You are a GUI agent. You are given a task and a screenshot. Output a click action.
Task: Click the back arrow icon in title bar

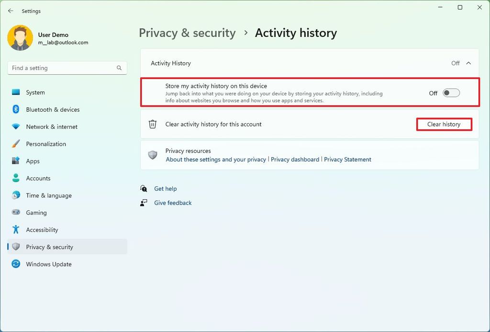11,11
